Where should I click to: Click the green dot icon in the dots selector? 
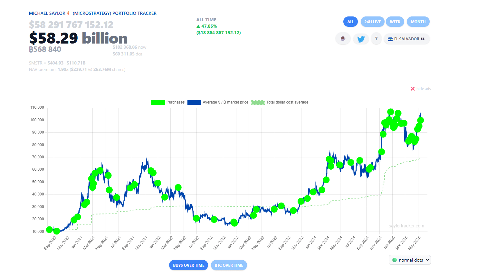pyautogui.click(x=395, y=260)
